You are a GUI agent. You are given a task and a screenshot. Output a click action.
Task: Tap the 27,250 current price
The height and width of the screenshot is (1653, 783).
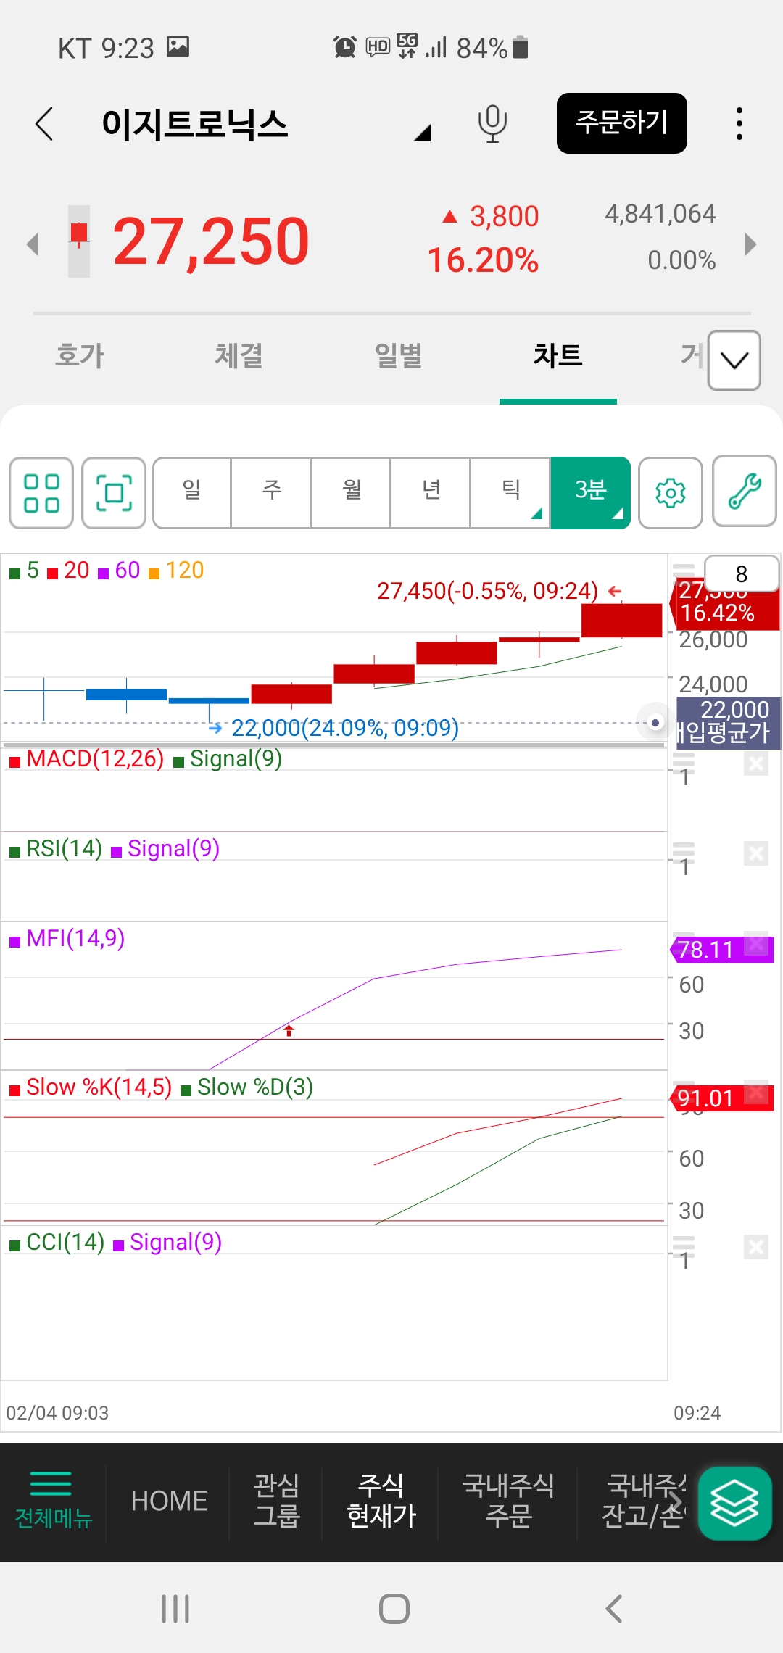pos(211,241)
